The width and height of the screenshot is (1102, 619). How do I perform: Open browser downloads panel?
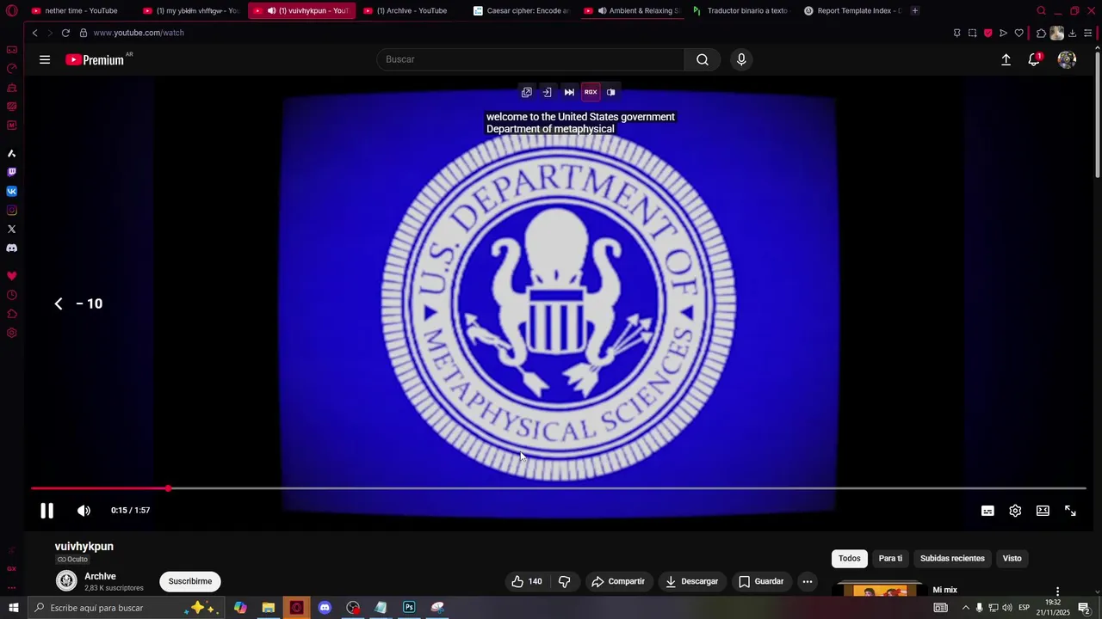tap(1072, 33)
